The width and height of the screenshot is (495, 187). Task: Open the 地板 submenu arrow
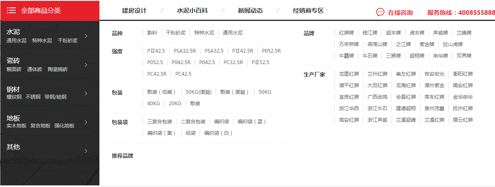[86, 122]
